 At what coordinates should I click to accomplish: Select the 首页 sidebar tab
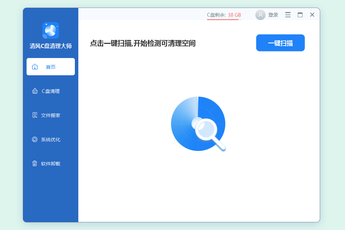point(51,67)
